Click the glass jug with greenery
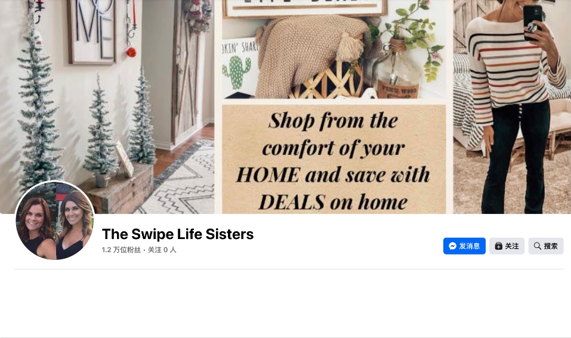Viewport: 571px width, 338px height. click(396, 73)
